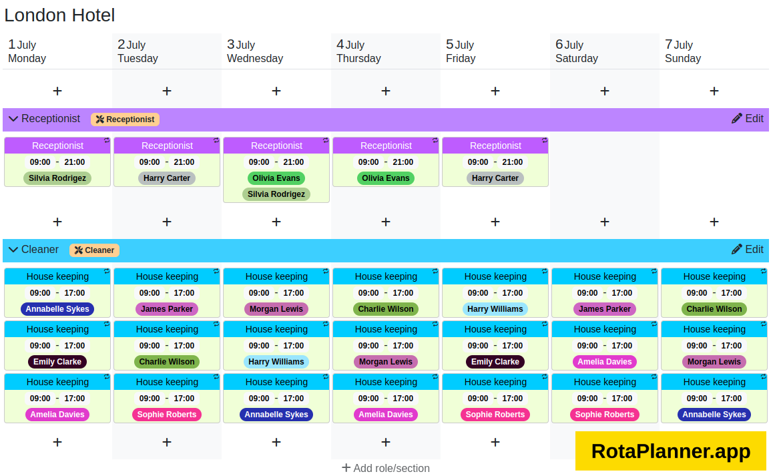Add a new Cleaner shift under Tuesday
Screen dimensions: 775x476
point(166,441)
